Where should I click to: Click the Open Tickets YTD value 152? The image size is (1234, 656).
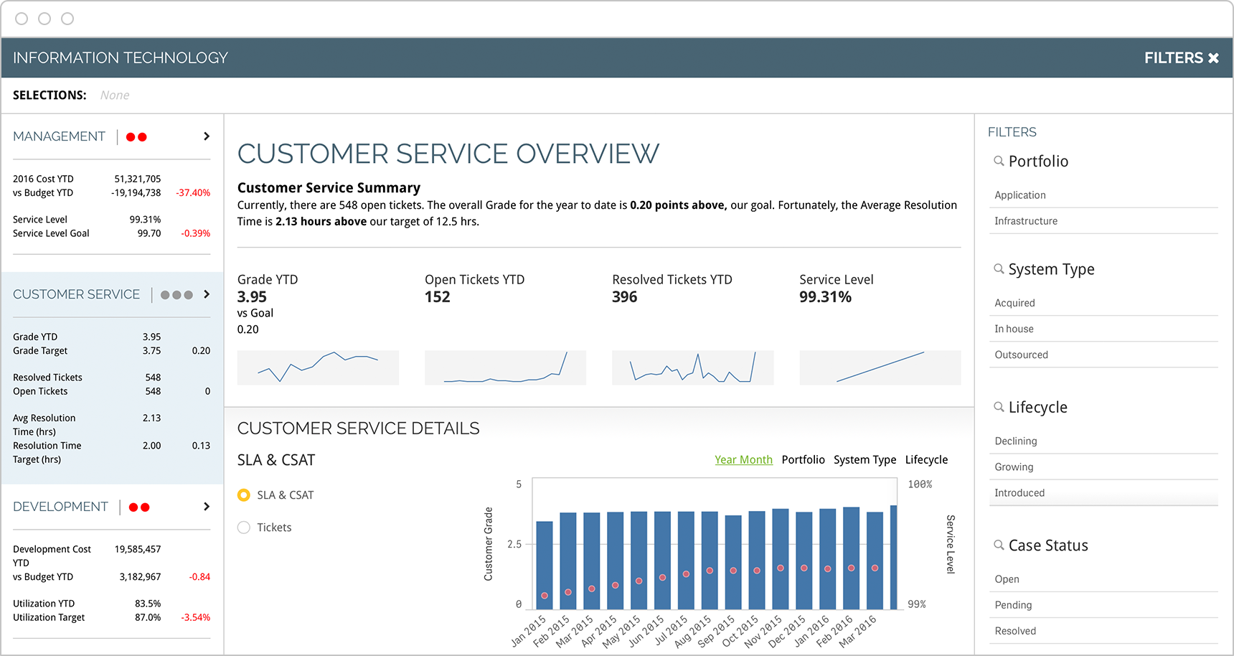pos(438,297)
